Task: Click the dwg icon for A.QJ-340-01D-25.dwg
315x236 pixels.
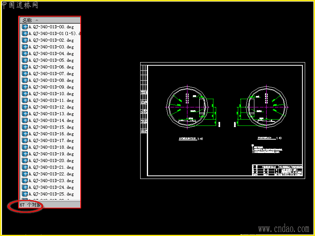Action: [x=25, y=194]
